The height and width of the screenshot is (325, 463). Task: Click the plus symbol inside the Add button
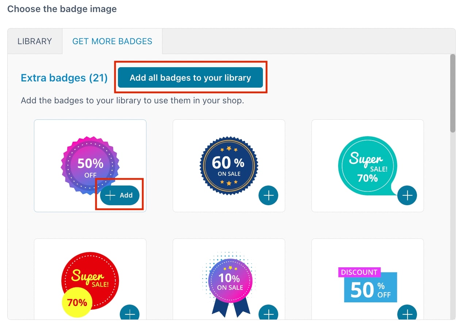(x=110, y=195)
